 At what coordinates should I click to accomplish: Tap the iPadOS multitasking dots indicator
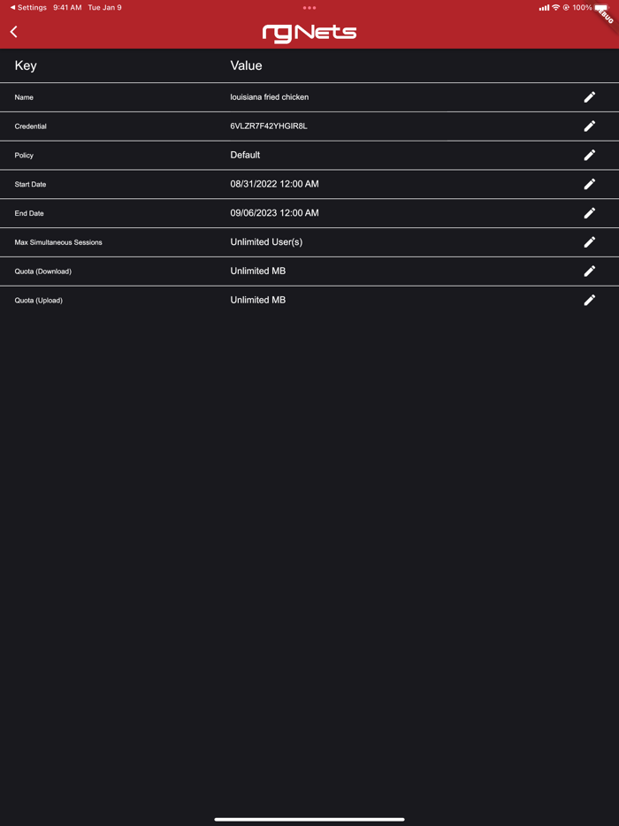point(309,7)
